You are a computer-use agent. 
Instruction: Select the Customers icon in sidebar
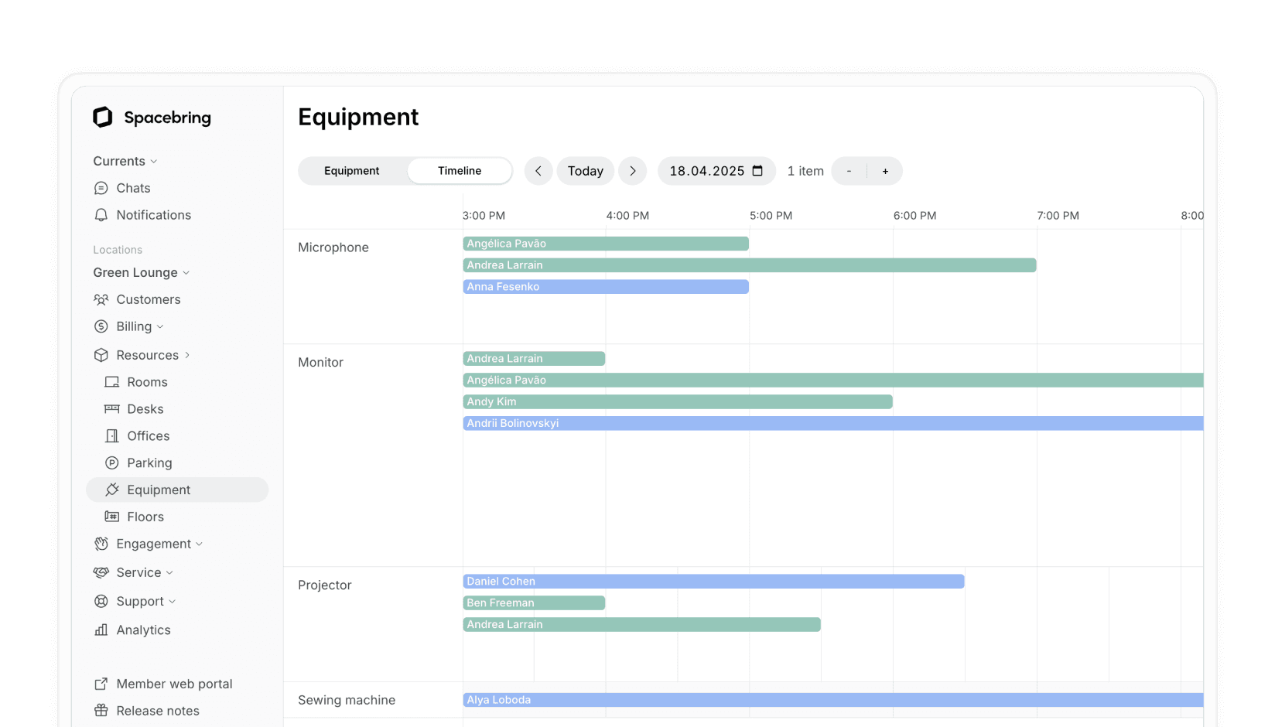(101, 299)
